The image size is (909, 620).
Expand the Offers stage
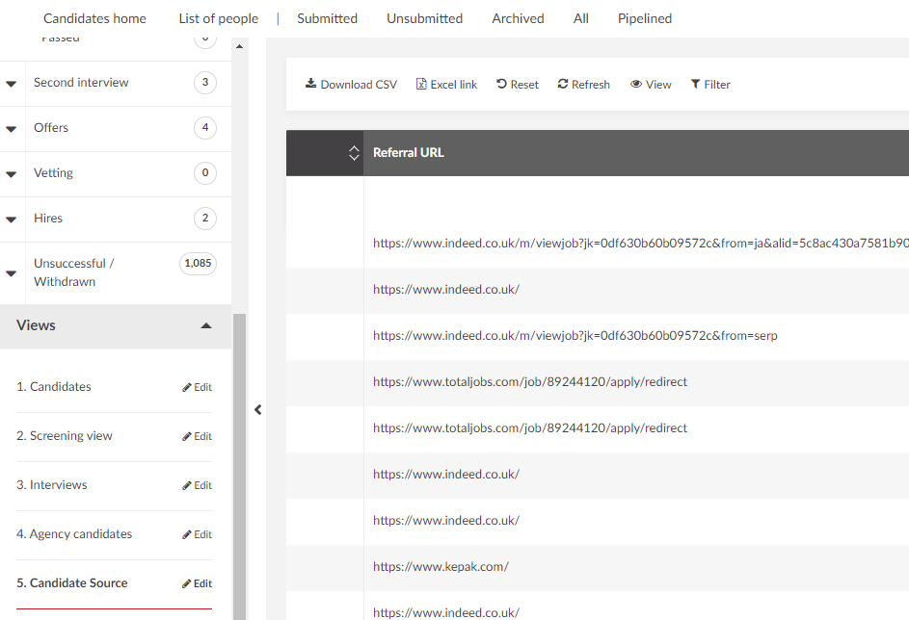[x=12, y=129]
